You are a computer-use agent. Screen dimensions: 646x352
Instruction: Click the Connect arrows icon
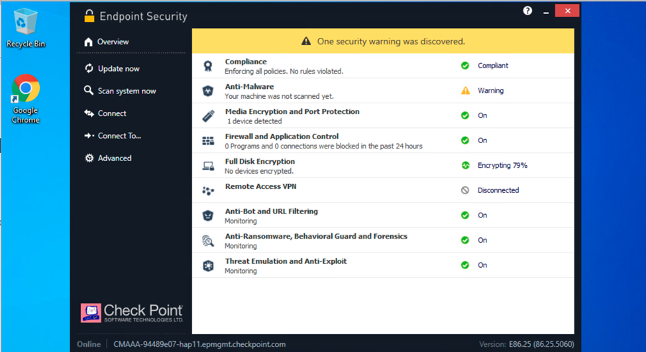click(89, 113)
